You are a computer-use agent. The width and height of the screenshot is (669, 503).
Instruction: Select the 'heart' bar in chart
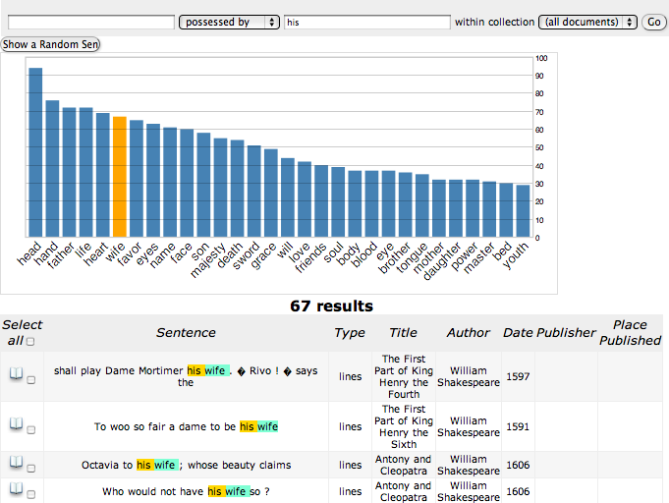pyautogui.click(x=103, y=175)
